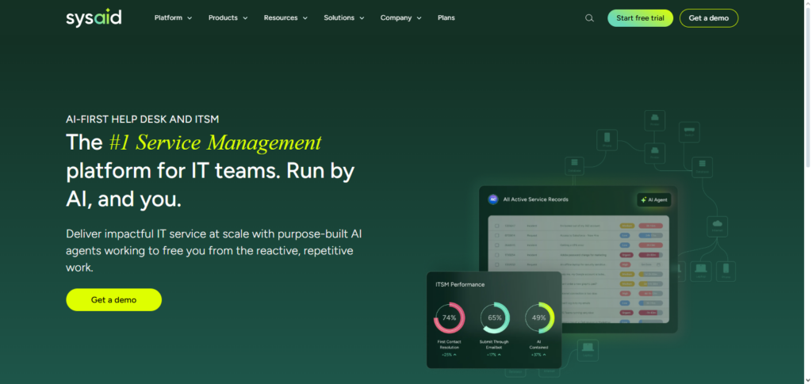Click the ITSM Performance card title

coord(460,284)
